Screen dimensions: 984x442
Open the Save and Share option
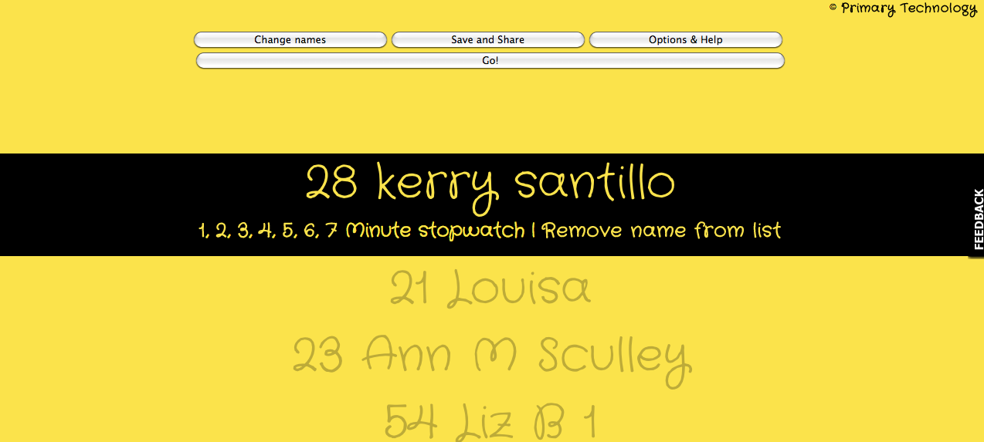pos(487,40)
